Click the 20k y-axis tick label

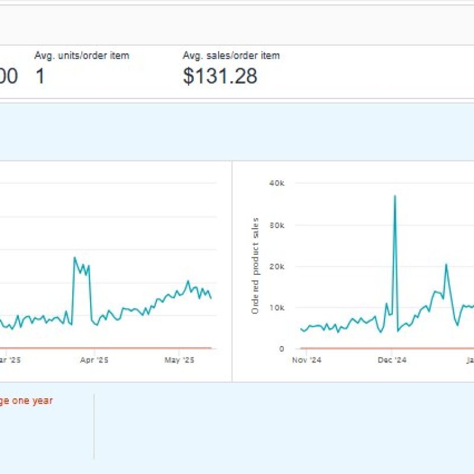click(277, 267)
